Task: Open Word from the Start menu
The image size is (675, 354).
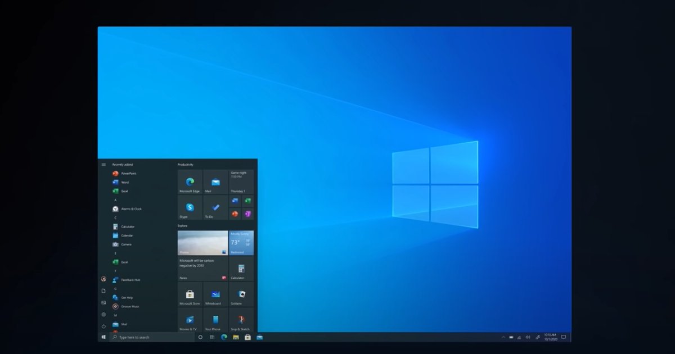Action: 125,182
